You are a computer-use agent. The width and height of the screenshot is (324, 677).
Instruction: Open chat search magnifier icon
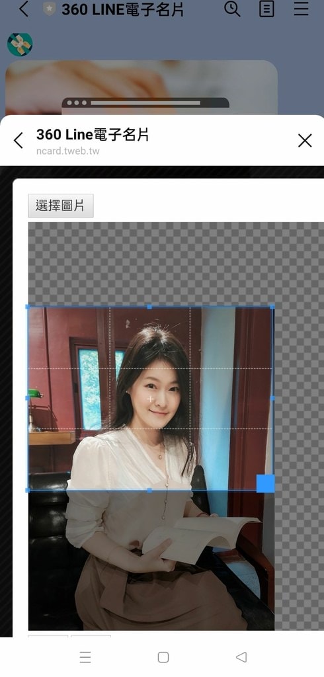(232, 9)
